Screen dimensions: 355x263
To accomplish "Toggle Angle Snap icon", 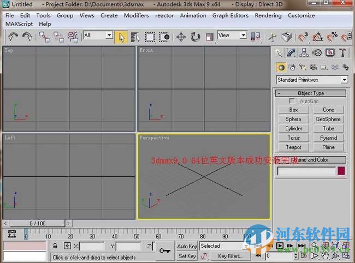I will click(x=318, y=37).
